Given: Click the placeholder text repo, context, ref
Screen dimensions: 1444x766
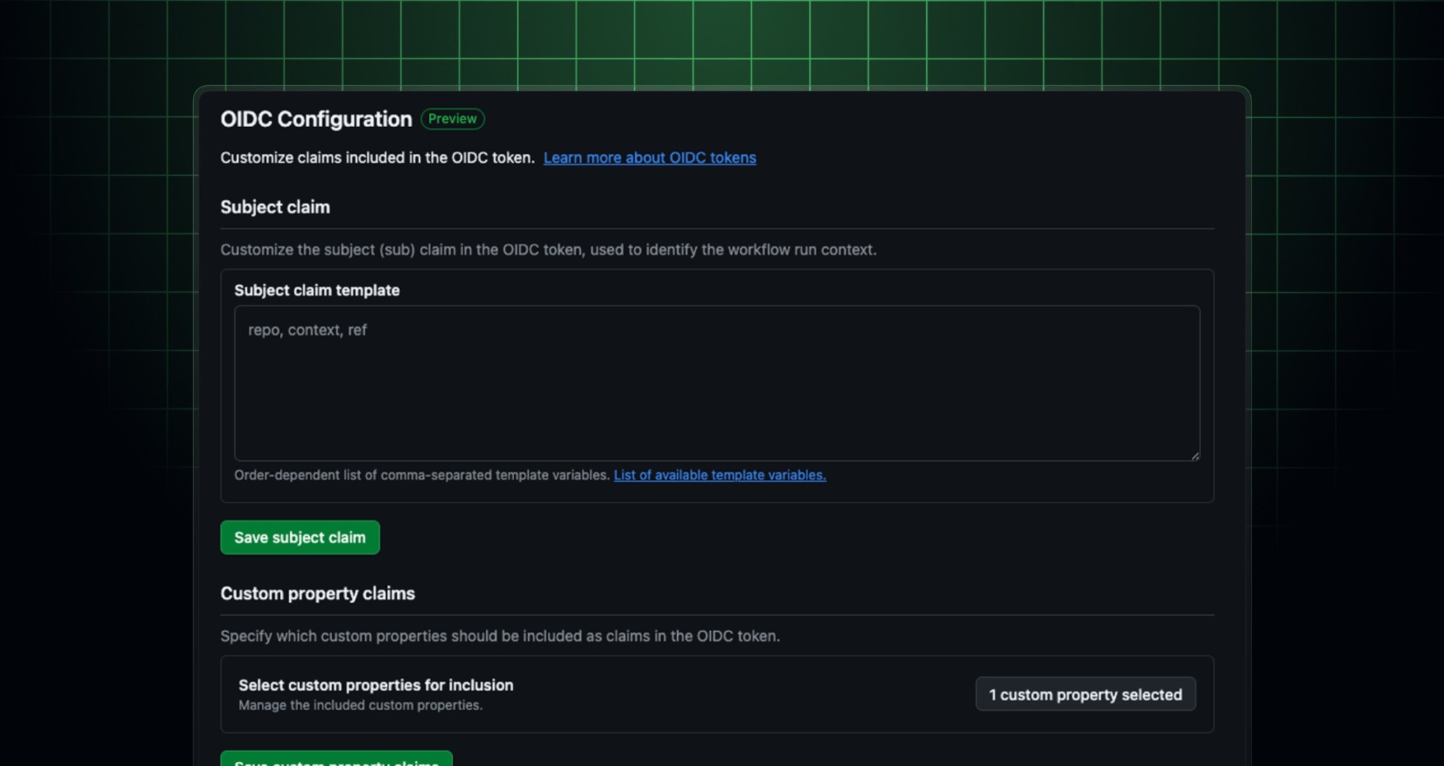Looking at the screenshot, I should click(308, 330).
